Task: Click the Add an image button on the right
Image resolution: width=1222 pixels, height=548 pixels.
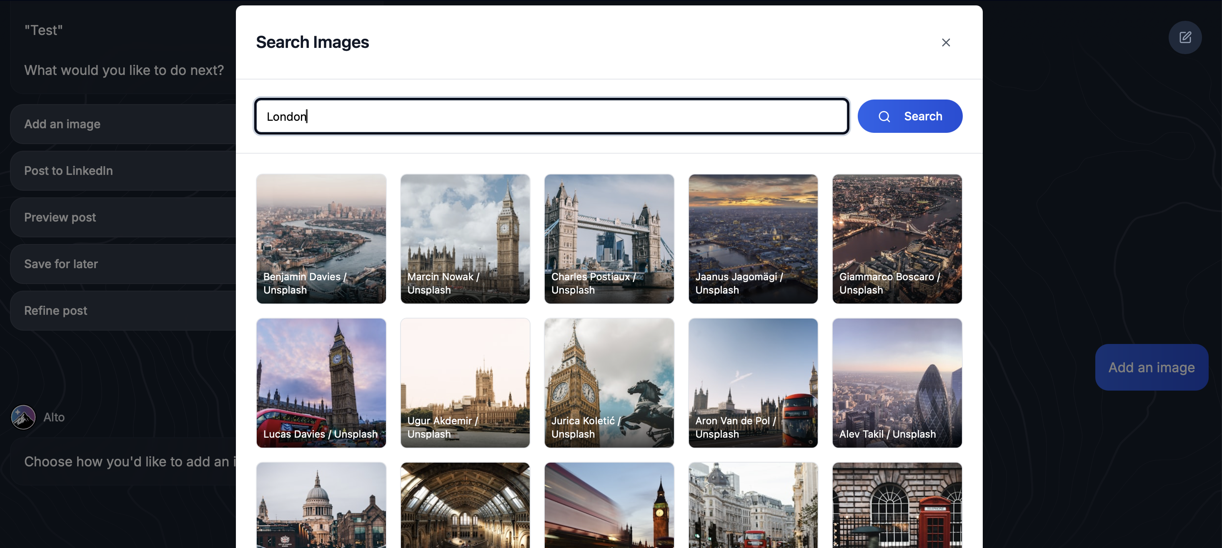Action: pos(1152,366)
